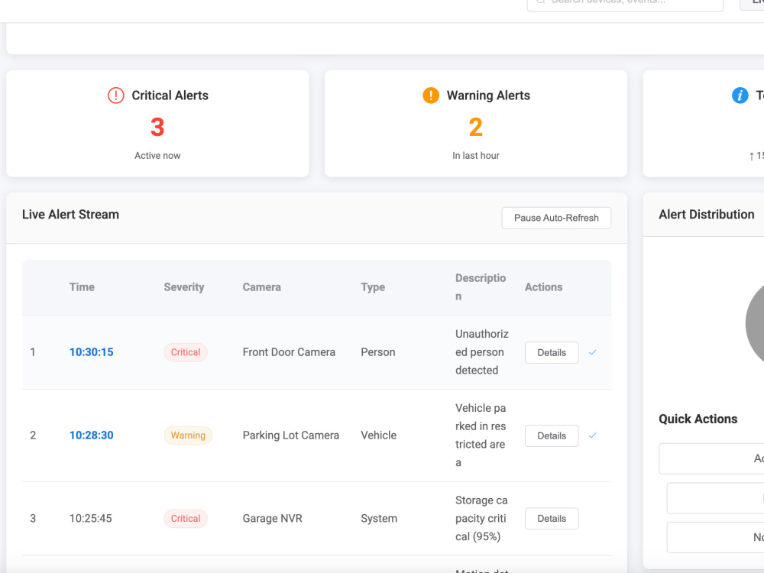
Task: Click the warning alerts count 2
Action: click(x=475, y=127)
